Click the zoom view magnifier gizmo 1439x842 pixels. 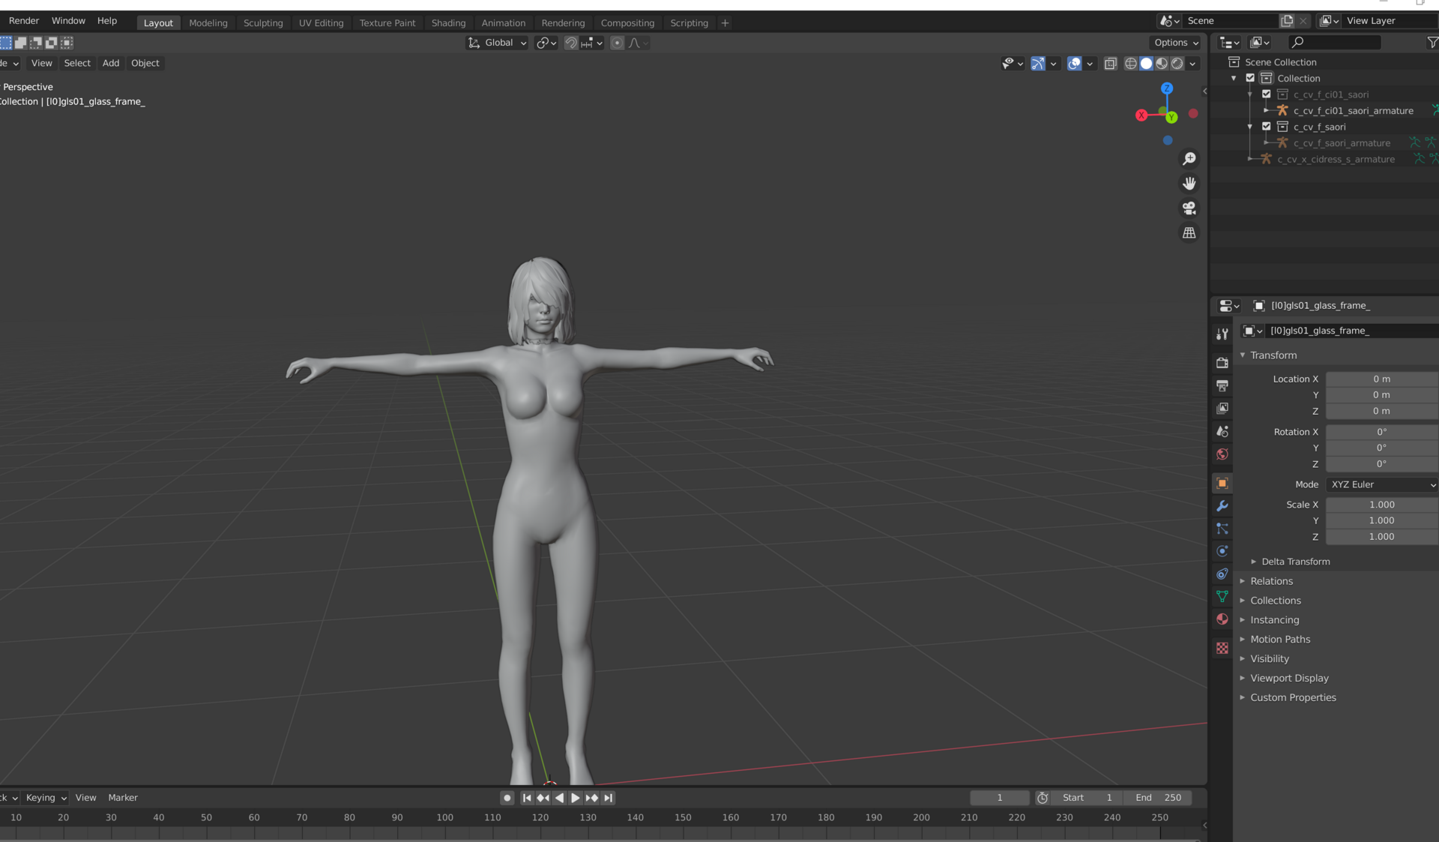click(1189, 159)
